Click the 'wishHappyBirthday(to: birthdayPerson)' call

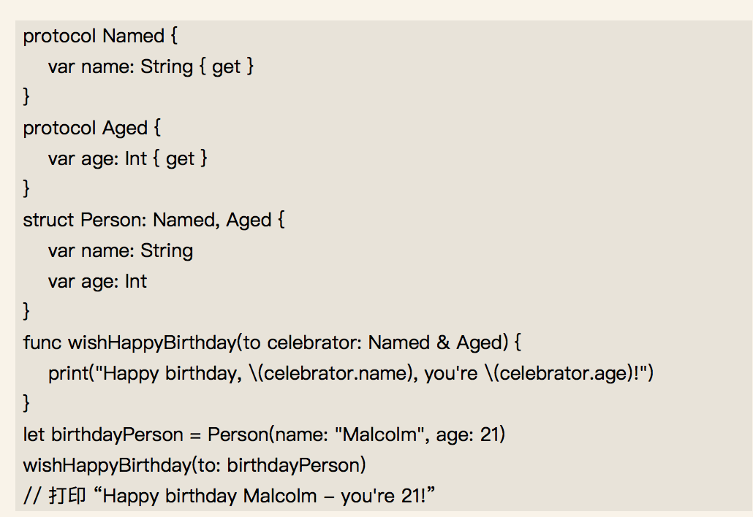pyautogui.click(x=194, y=465)
